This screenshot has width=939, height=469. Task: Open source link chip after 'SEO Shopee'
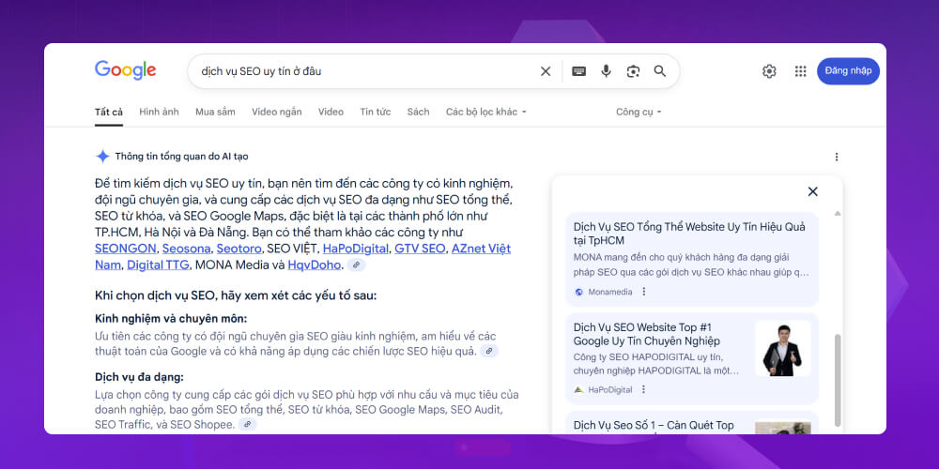[x=247, y=424]
